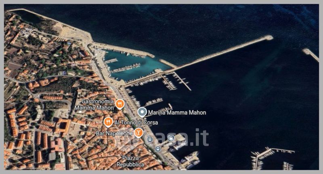Image resolution: width=323 pixels, height=174 pixels.
Task: Select the Al Tonno di Corsa label
Action: pyautogui.click(x=136, y=122)
